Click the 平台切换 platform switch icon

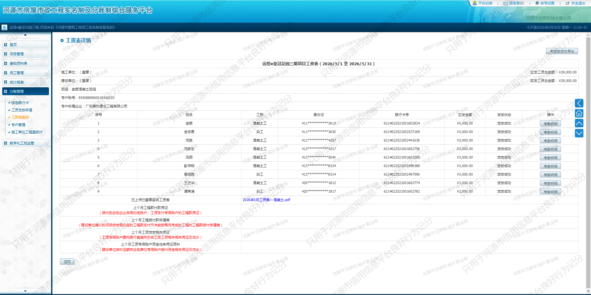point(475,3)
